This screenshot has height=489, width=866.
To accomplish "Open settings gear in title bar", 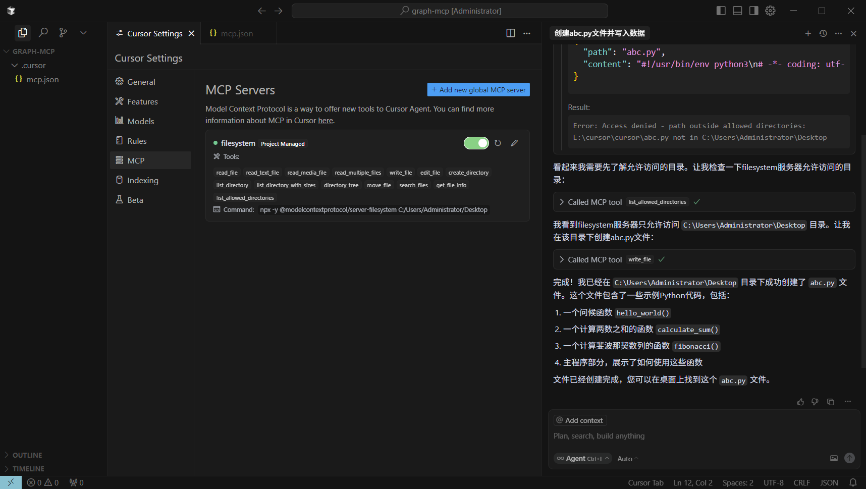I will [x=770, y=11].
